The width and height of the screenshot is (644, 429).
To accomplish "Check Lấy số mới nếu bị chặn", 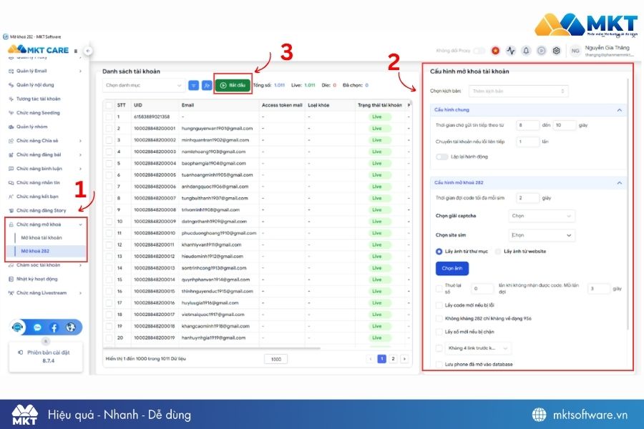I will [x=439, y=332].
